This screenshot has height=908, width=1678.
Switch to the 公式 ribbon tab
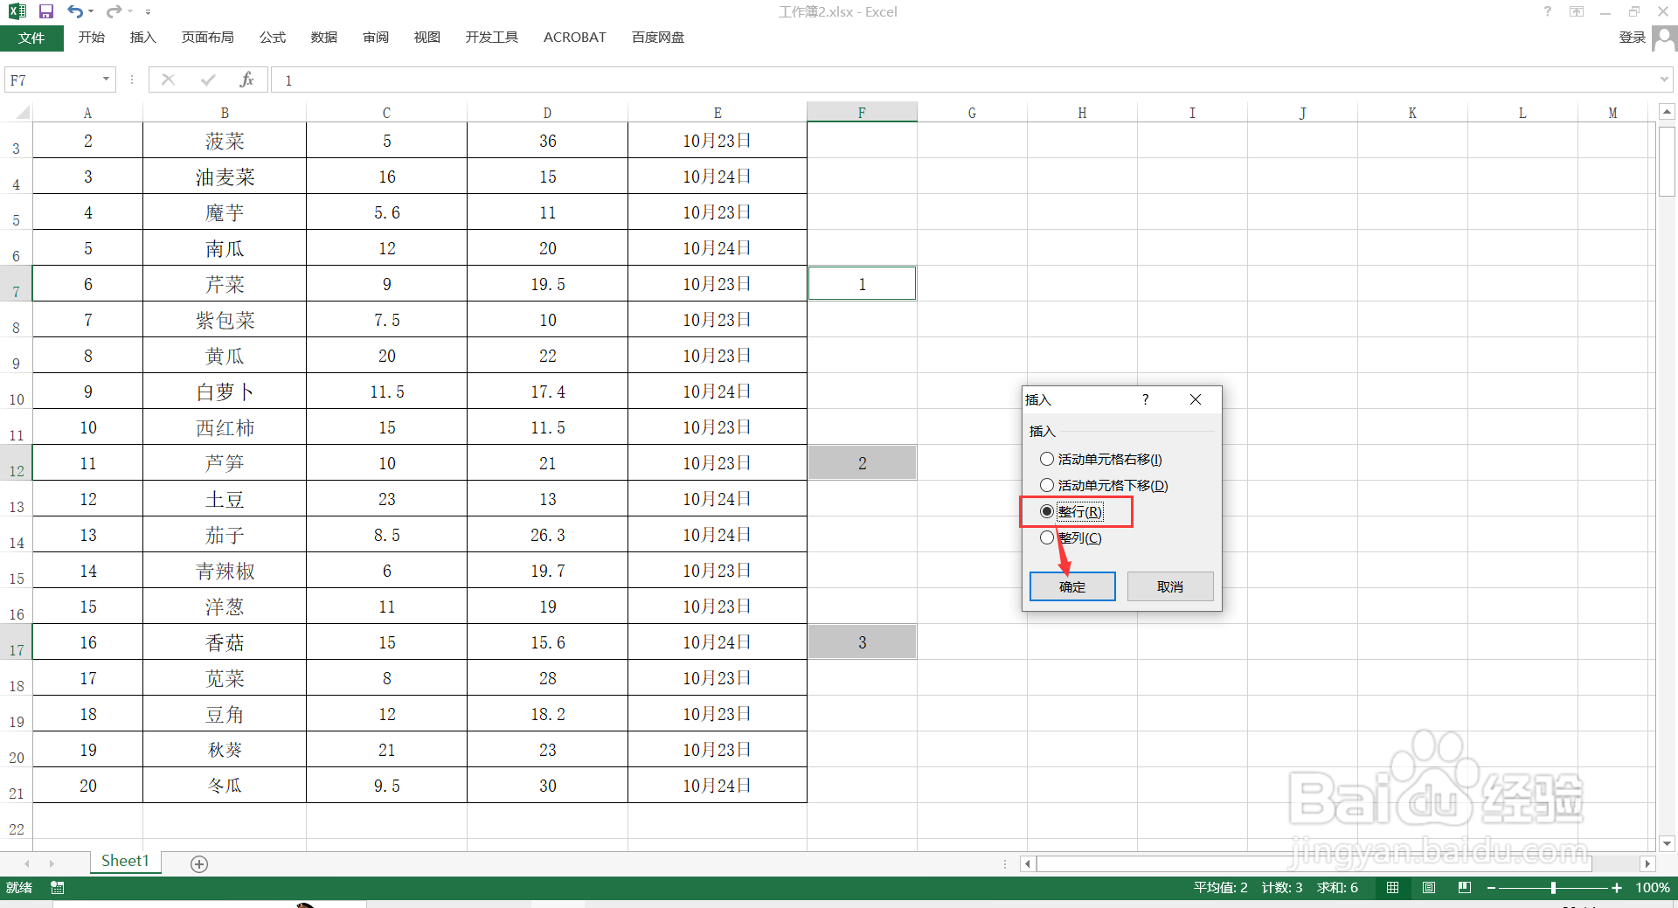272,38
